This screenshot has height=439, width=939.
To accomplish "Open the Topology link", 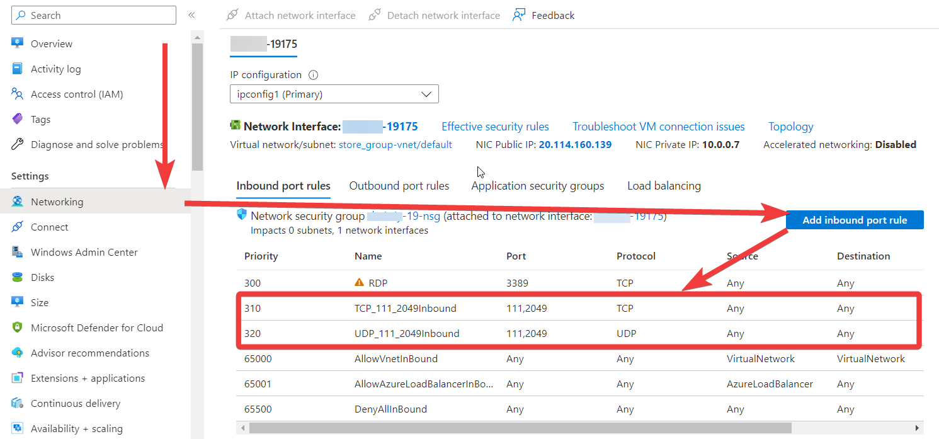I will pos(791,127).
